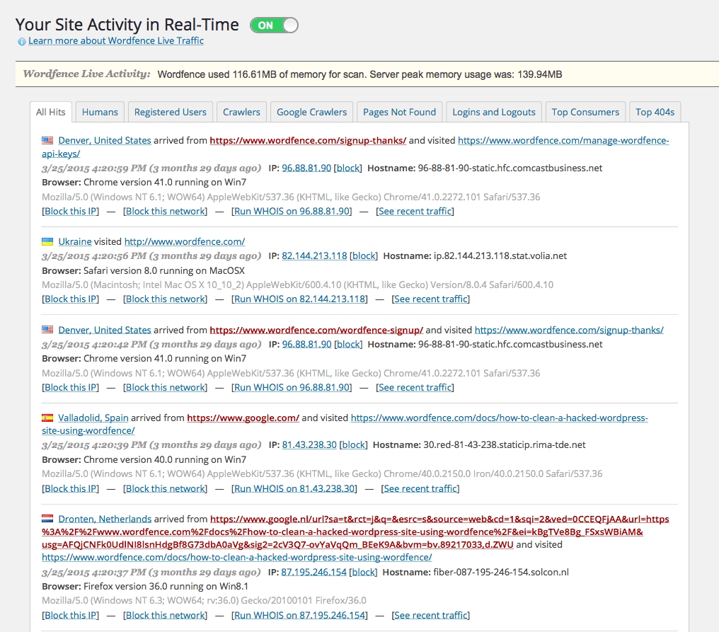This screenshot has width=719, height=632.
Task: Click IP 96.88.81.90 in the 4:20:42 entry
Action: pyautogui.click(x=306, y=345)
